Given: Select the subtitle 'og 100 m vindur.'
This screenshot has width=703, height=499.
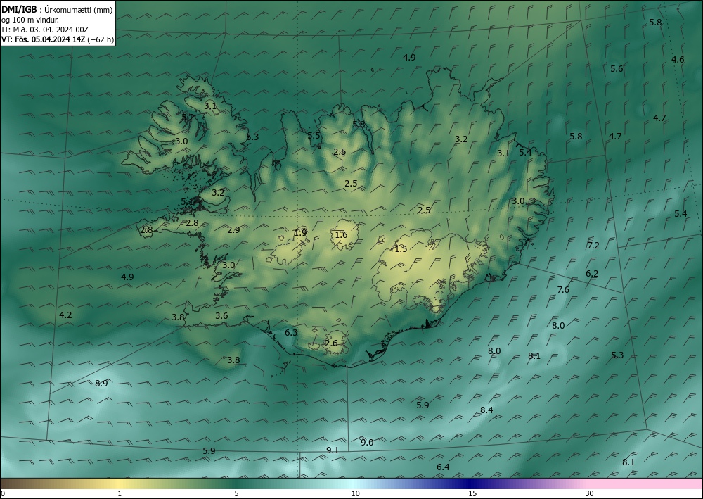Looking at the screenshot, I should pos(30,20).
